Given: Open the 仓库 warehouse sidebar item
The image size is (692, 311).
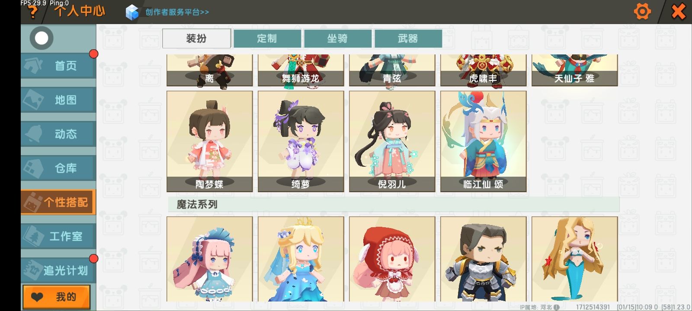Looking at the screenshot, I should tap(58, 168).
